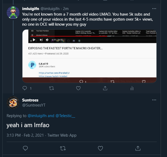Screen dimensions: 167x157
Task: Open more options for Suntrees' tweet
Action: click(x=154, y=100)
